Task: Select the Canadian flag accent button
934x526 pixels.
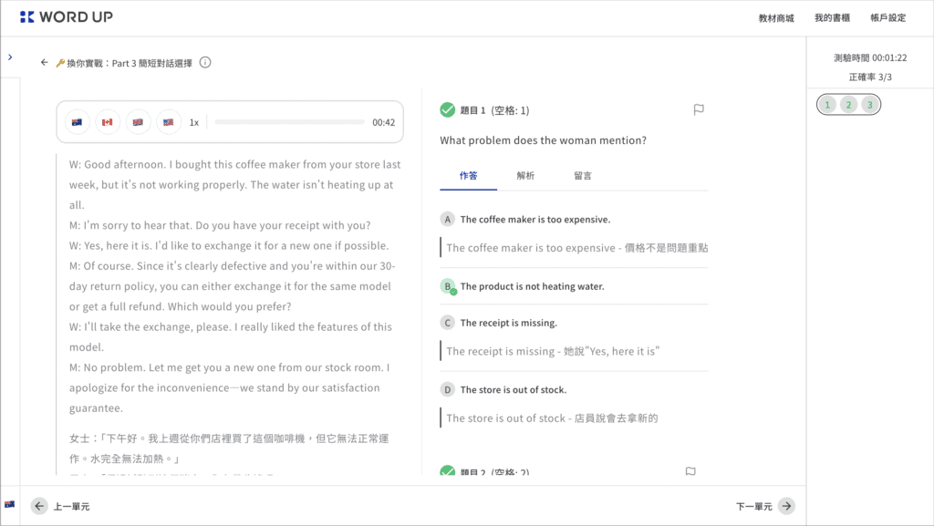Action: pos(108,122)
